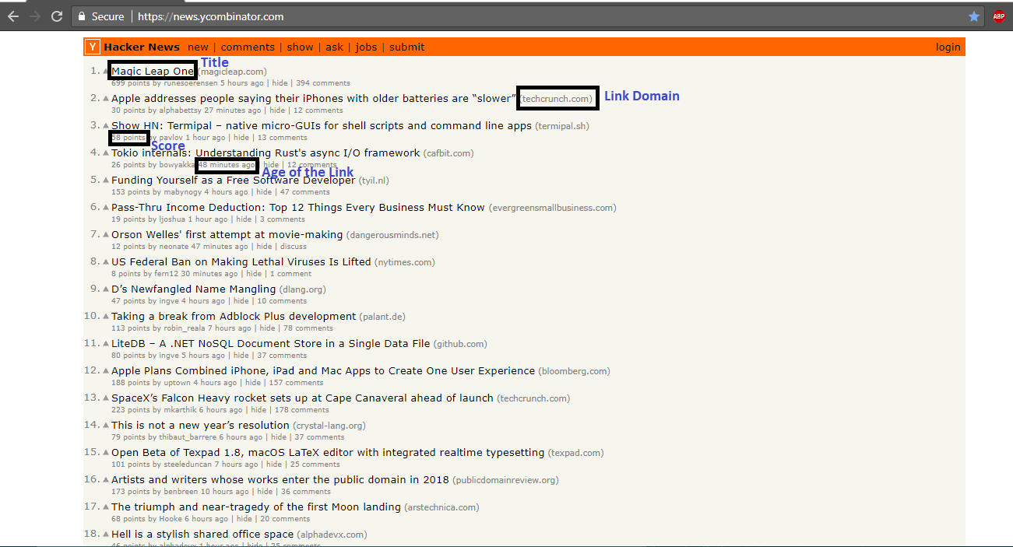Viewport: 1013px width, 547px height.
Task: Upvote the Show HN Termipal story
Action: (106, 126)
